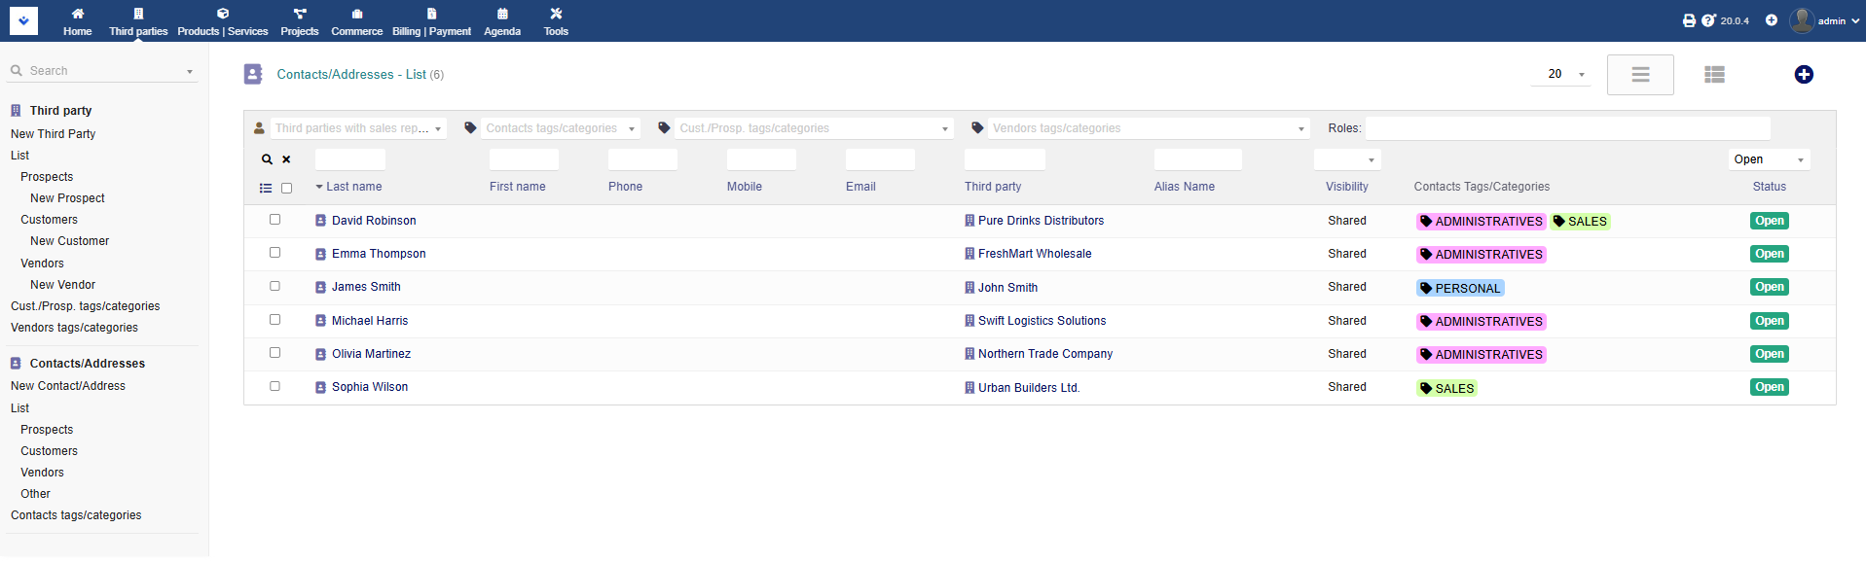Switch to the list view icon
Screen dimensions: 1866x563
(1640, 75)
